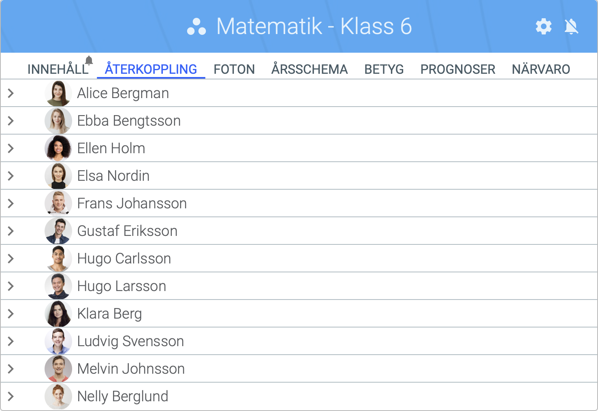
Task: Open the Innehåll tab
Action: (x=58, y=69)
